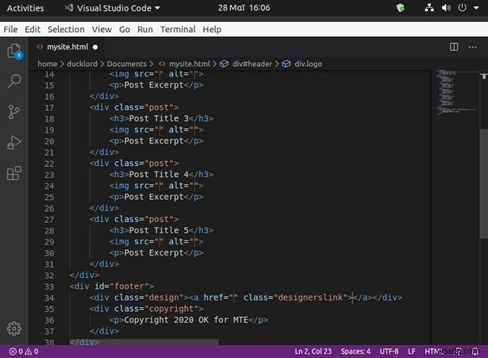Open the Explorer view in activity bar
This screenshot has width=488, height=358.
click(15, 52)
